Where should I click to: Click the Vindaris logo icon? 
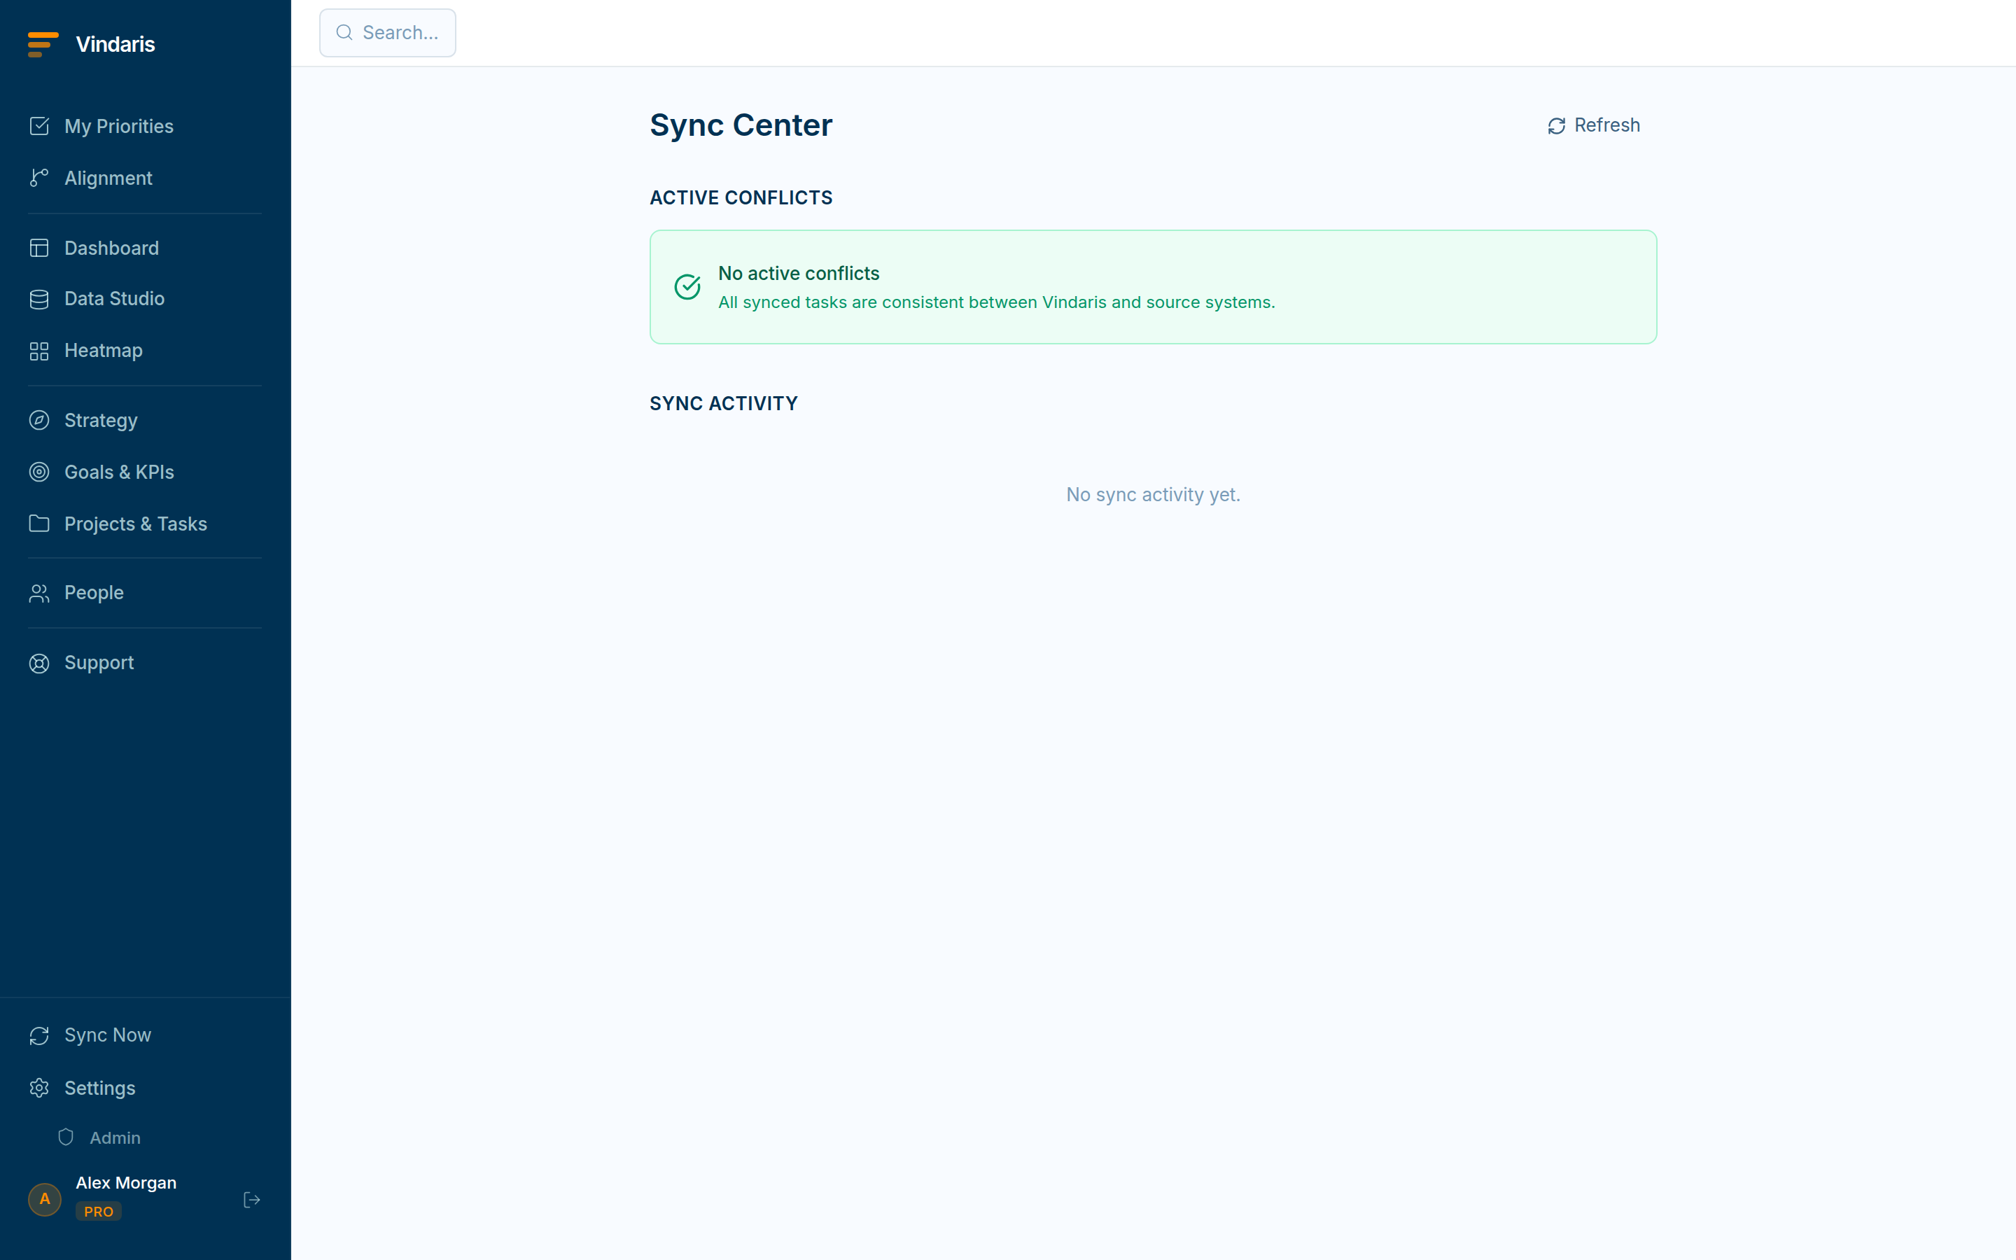tap(43, 44)
